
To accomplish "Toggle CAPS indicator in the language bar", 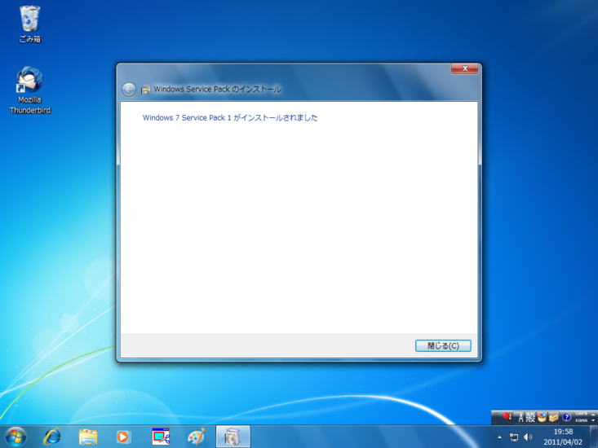I will tap(582, 413).
